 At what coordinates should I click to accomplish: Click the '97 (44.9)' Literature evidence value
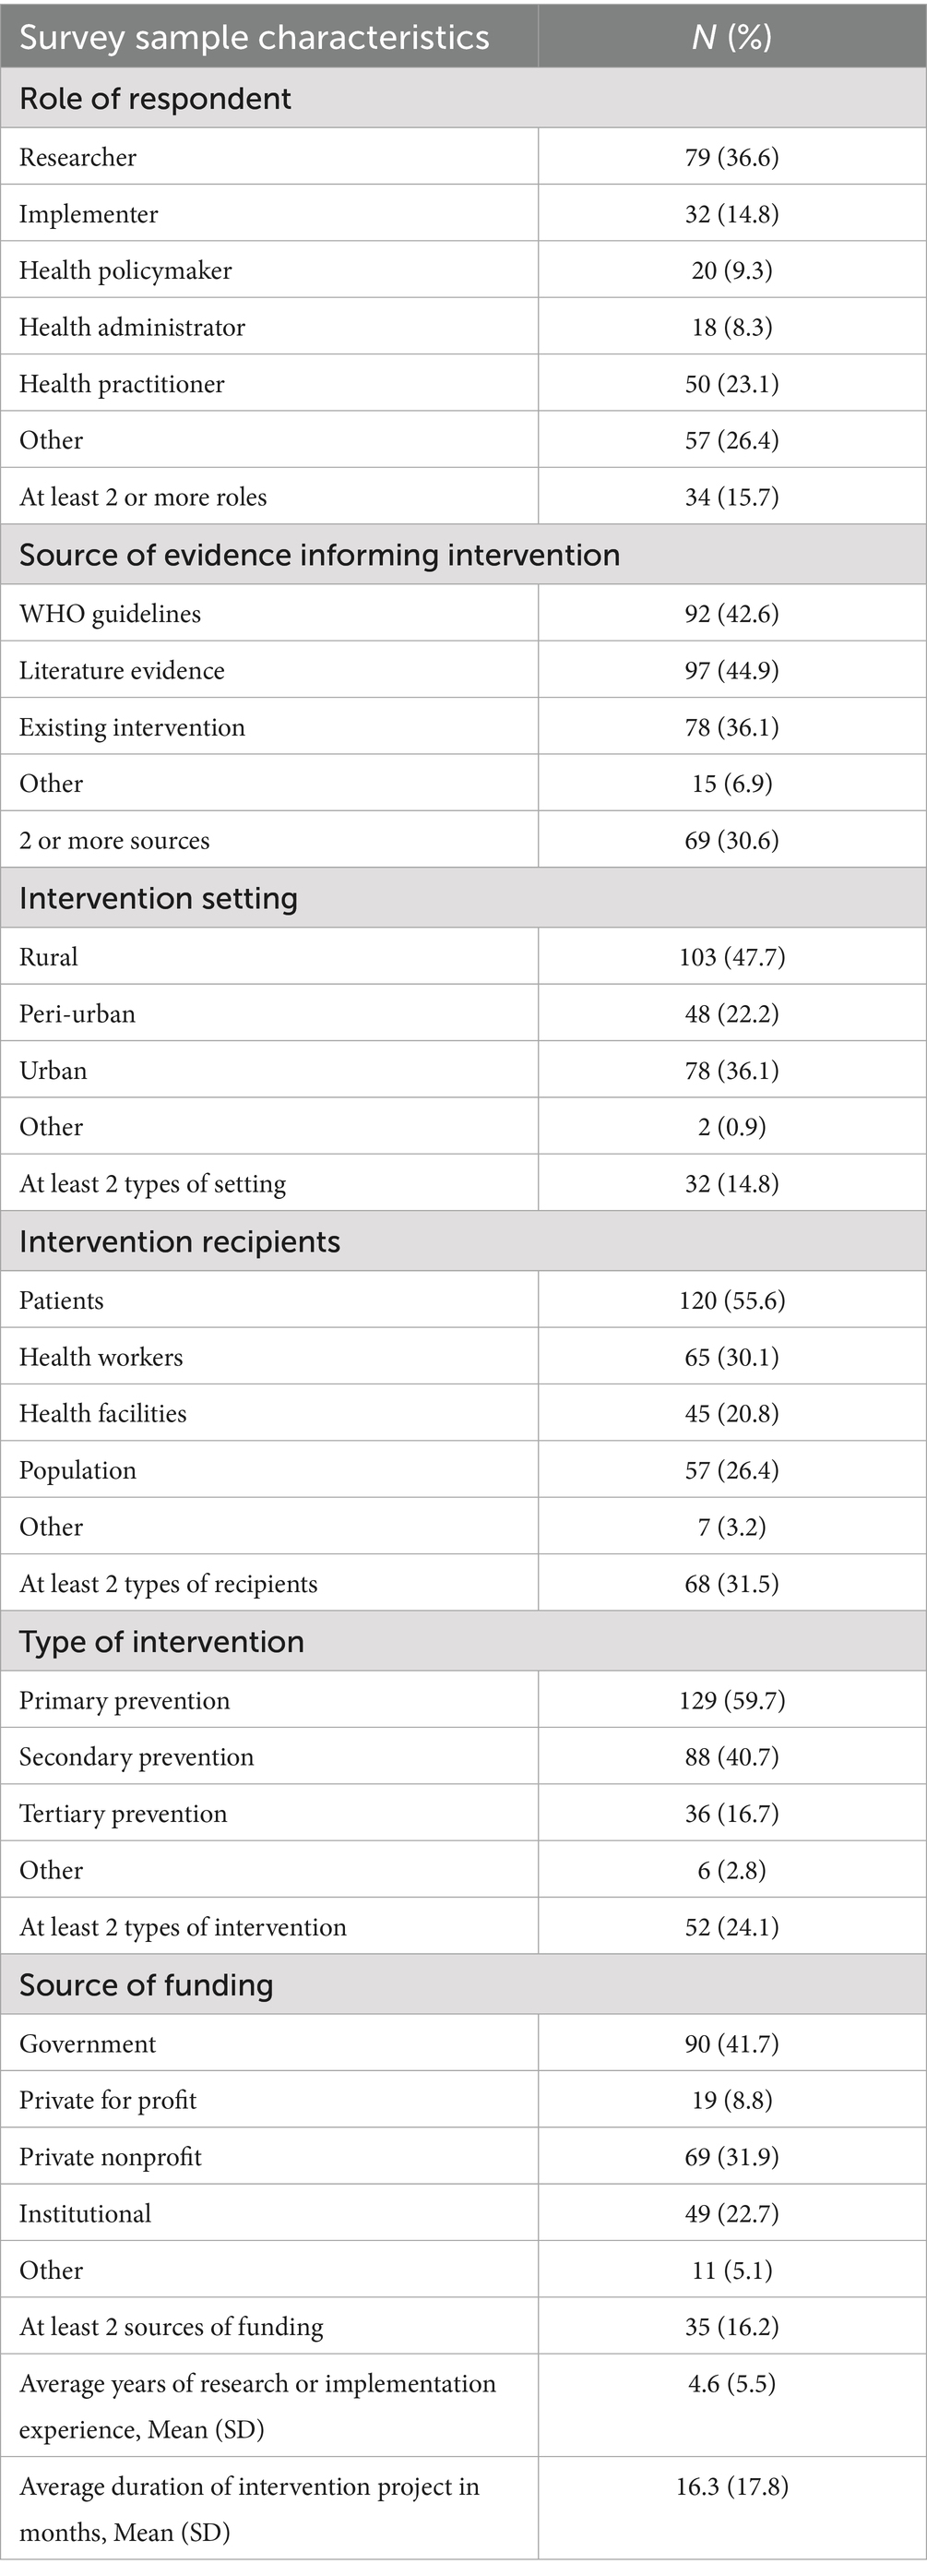[x=731, y=670]
